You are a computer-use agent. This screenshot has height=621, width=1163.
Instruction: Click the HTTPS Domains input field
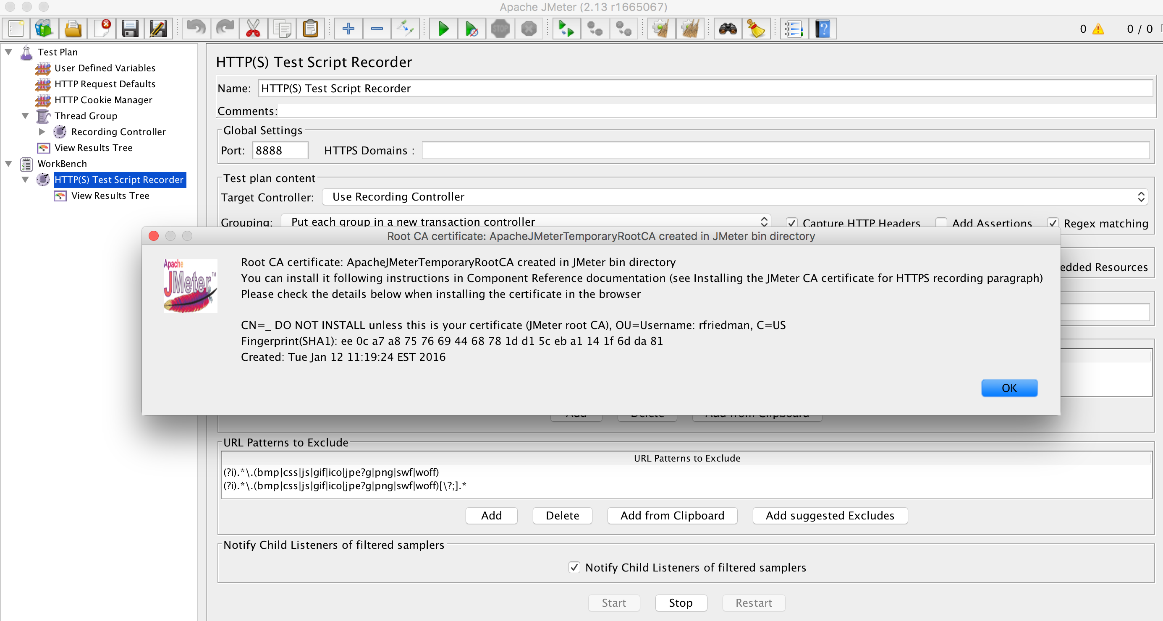coord(786,150)
